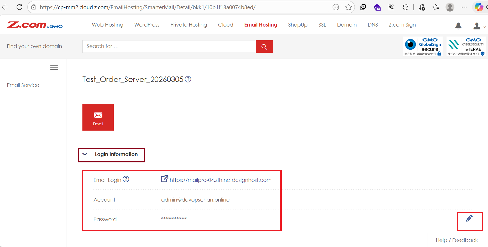488x247 pixels.
Task: Open the Web Hosting menu
Action: pyautogui.click(x=107, y=25)
